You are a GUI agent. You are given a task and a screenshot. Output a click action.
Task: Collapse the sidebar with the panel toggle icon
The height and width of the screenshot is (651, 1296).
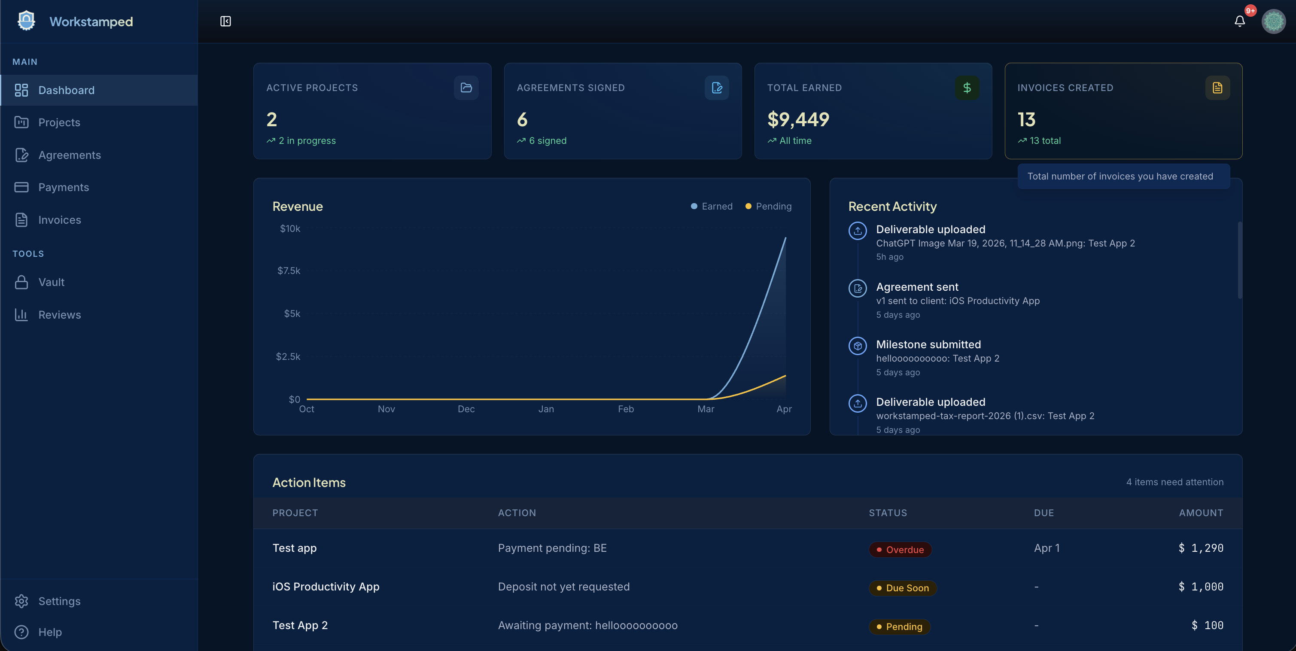pos(225,21)
